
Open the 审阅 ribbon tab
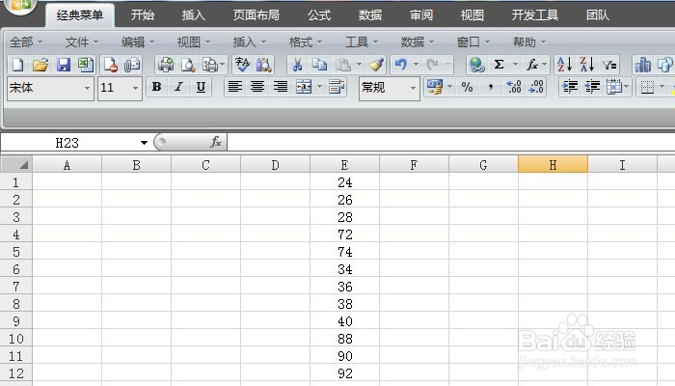pos(421,15)
